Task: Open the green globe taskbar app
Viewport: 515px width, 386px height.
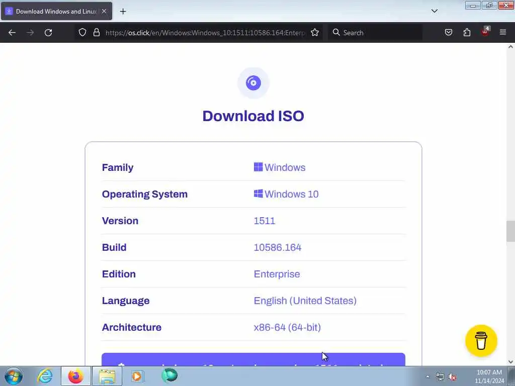Action: pos(169,376)
